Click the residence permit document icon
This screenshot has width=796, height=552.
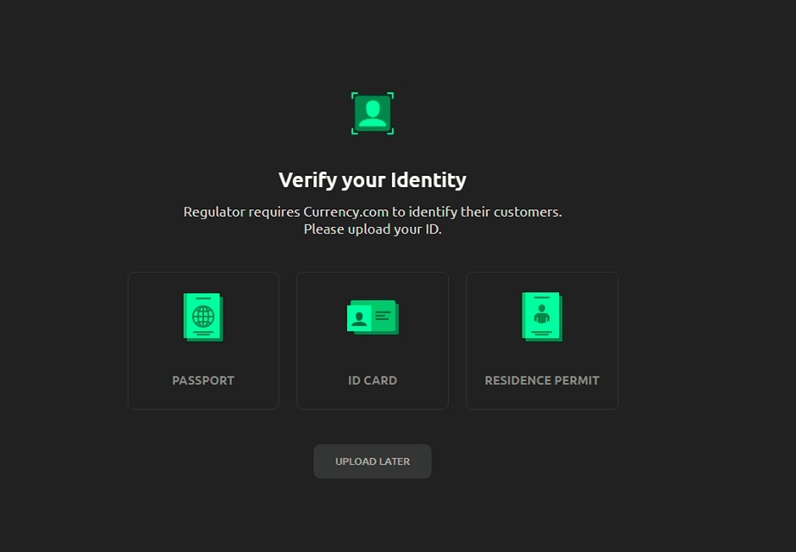tap(542, 317)
